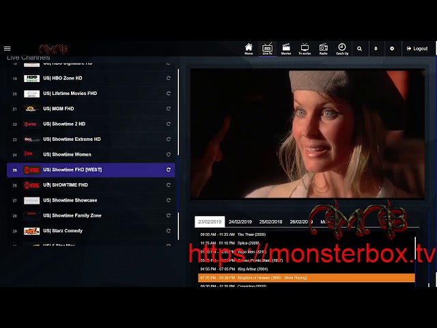Viewport: 437px width, 328px height.
Task: Open the Movies section
Action: (x=286, y=49)
